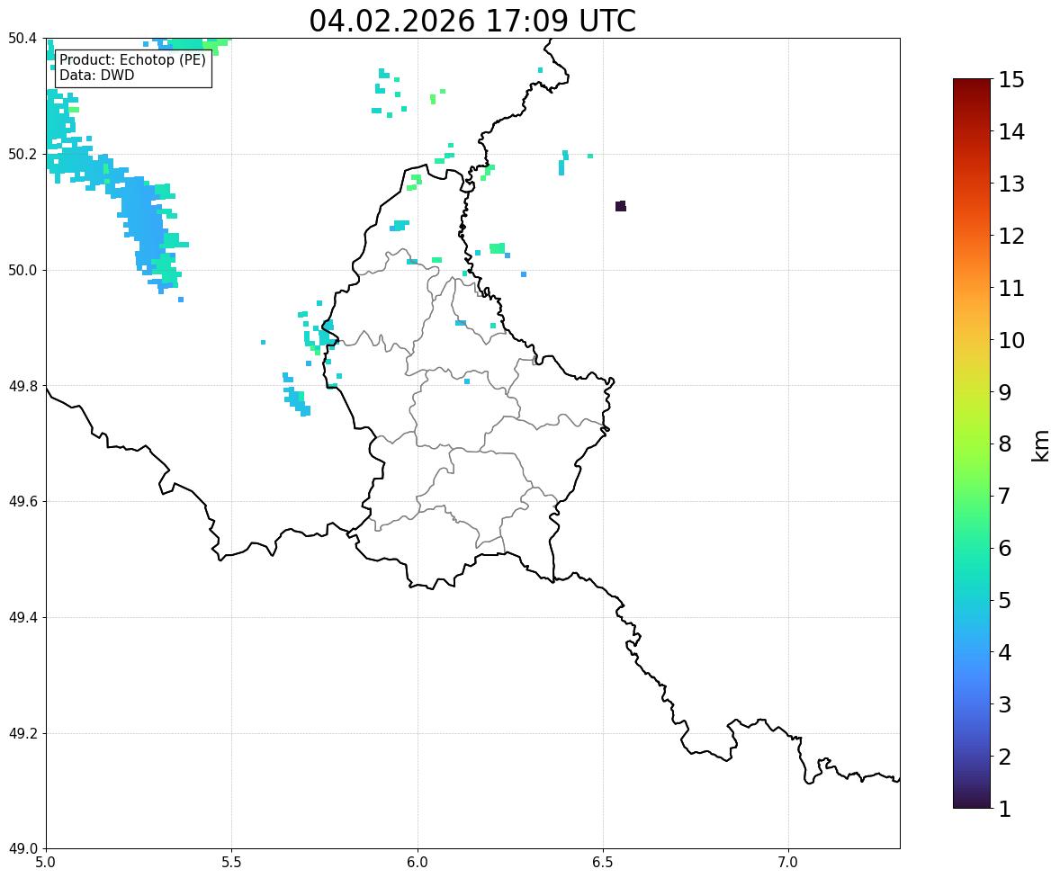This screenshot has width=1060, height=878.
Task: Click the x-axis label "6.0"
Action: (x=418, y=863)
